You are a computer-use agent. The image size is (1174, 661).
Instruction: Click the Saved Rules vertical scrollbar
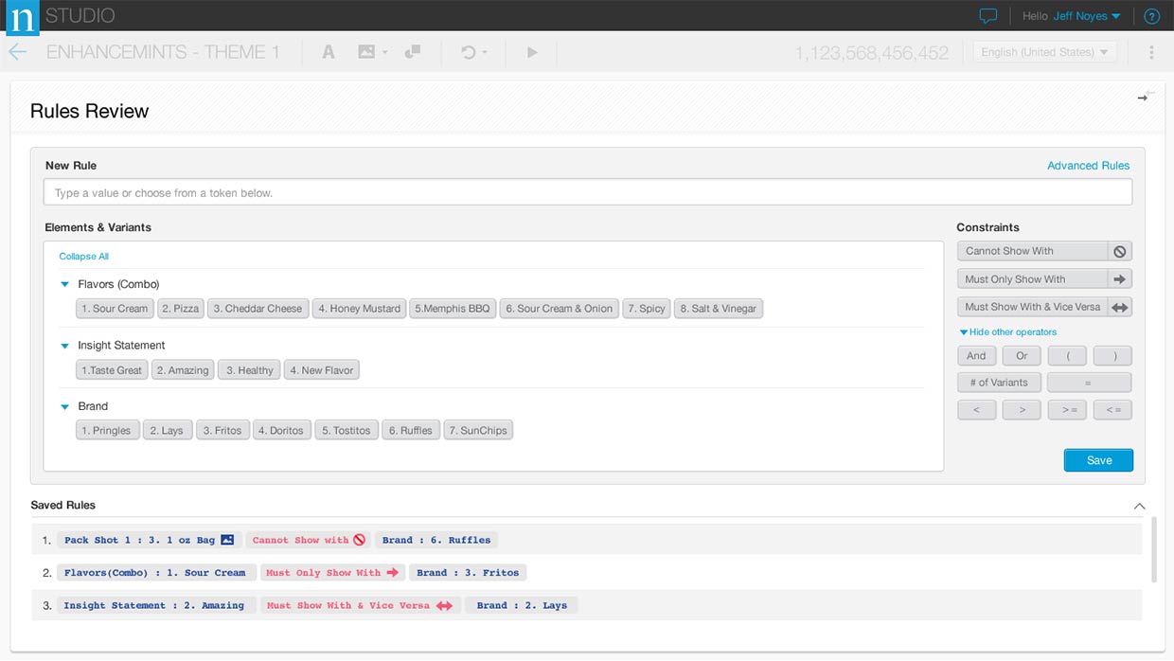point(1152,549)
